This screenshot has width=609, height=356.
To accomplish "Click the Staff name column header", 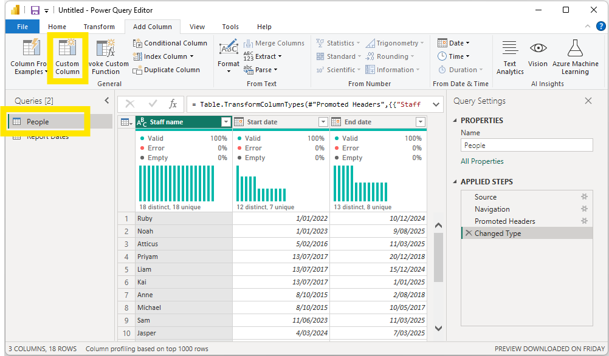I will click(184, 122).
